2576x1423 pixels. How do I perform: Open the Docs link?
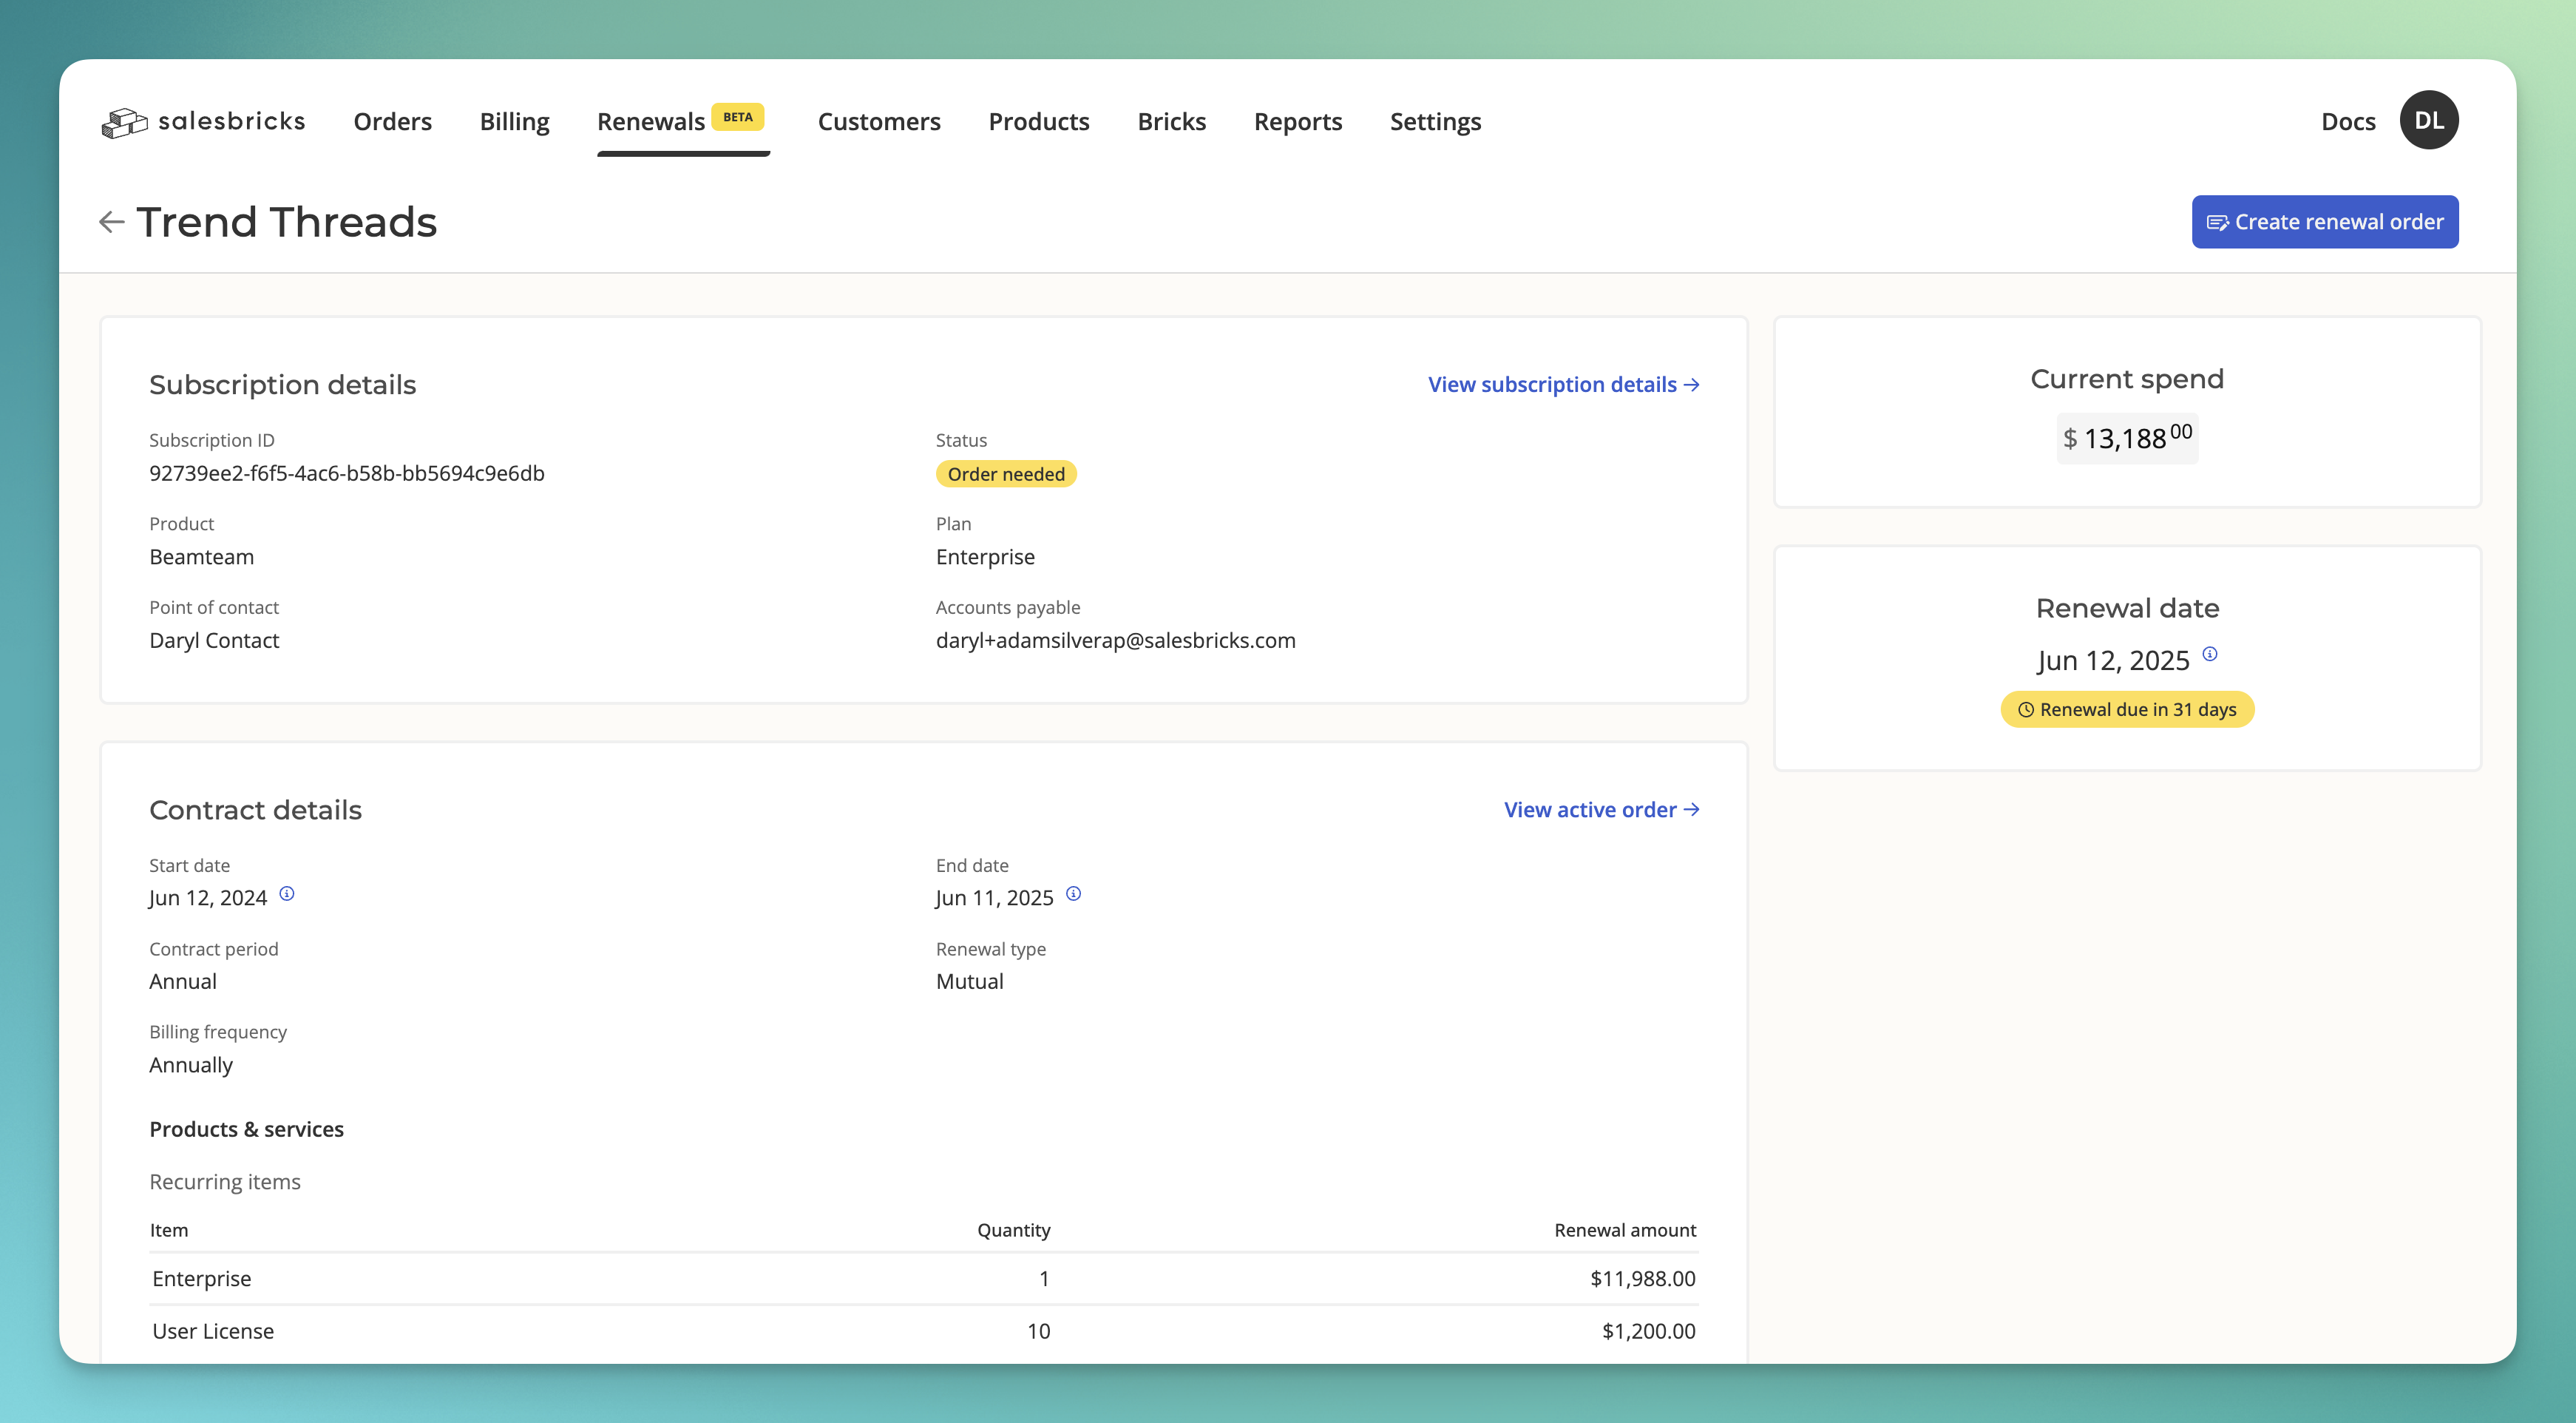[2347, 122]
